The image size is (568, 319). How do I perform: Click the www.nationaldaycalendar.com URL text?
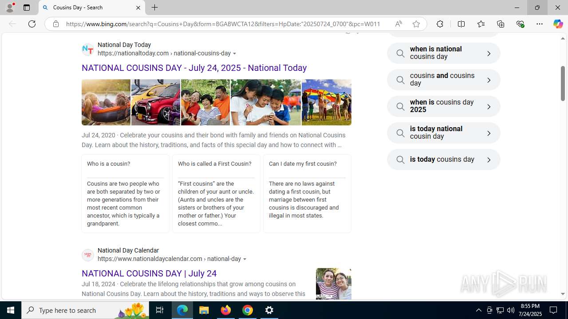169,259
